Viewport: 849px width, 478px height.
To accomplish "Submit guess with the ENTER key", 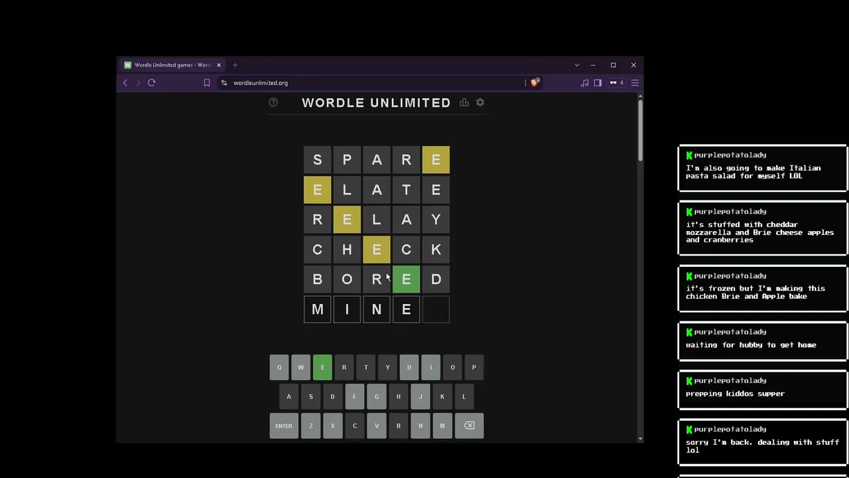I will pyautogui.click(x=284, y=426).
